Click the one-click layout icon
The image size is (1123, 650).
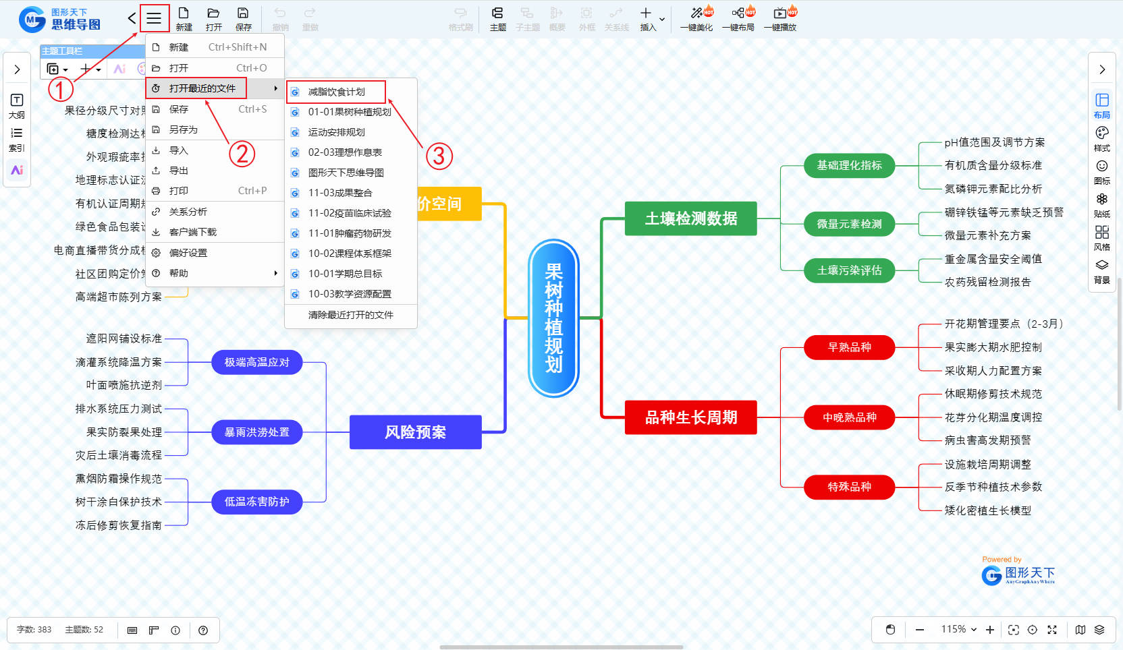click(738, 18)
